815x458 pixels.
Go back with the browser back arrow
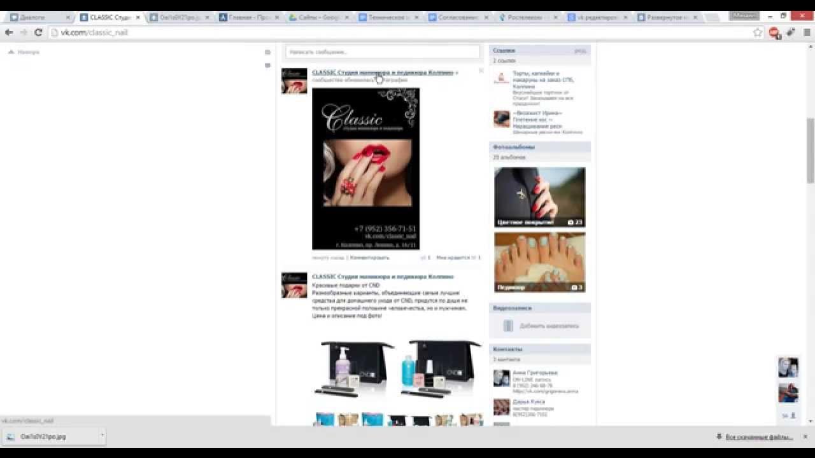point(9,32)
